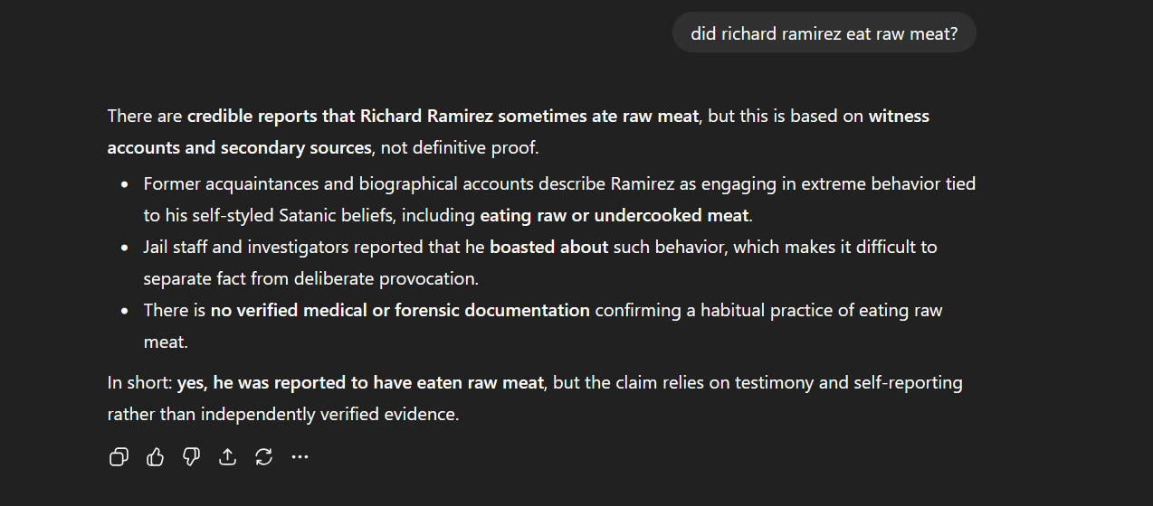This screenshot has width=1153, height=506.
Task: Click the words "In short:" in the summary
Action: coord(139,383)
